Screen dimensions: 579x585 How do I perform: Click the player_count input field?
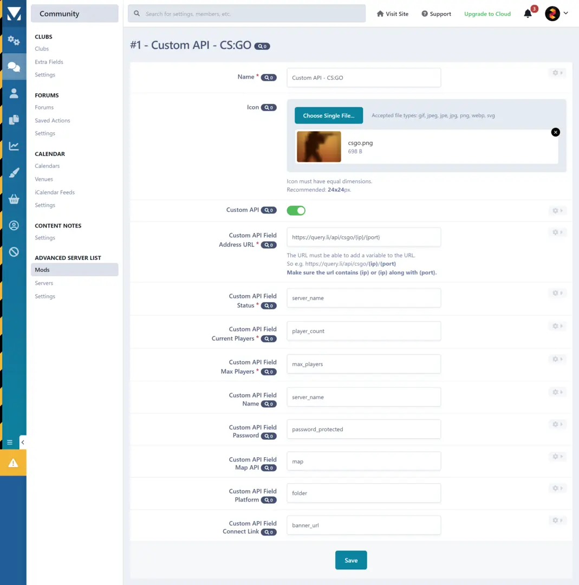point(364,331)
